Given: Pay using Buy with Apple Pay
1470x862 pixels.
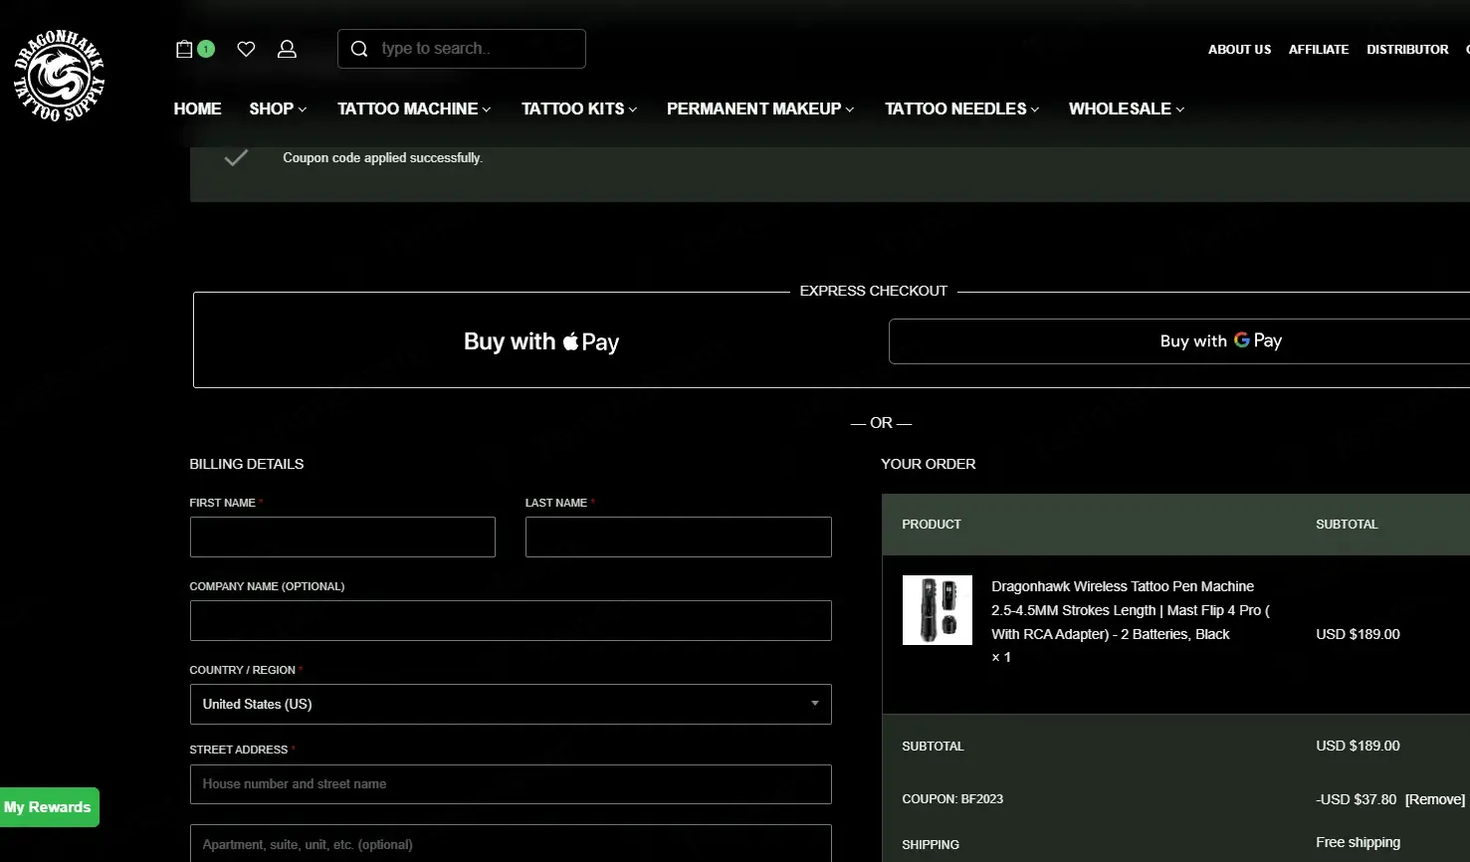Looking at the screenshot, I should pyautogui.click(x=541, y=341).
